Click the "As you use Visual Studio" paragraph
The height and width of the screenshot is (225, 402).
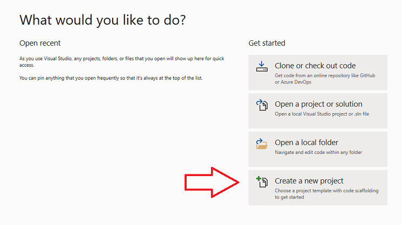point(122,62)
